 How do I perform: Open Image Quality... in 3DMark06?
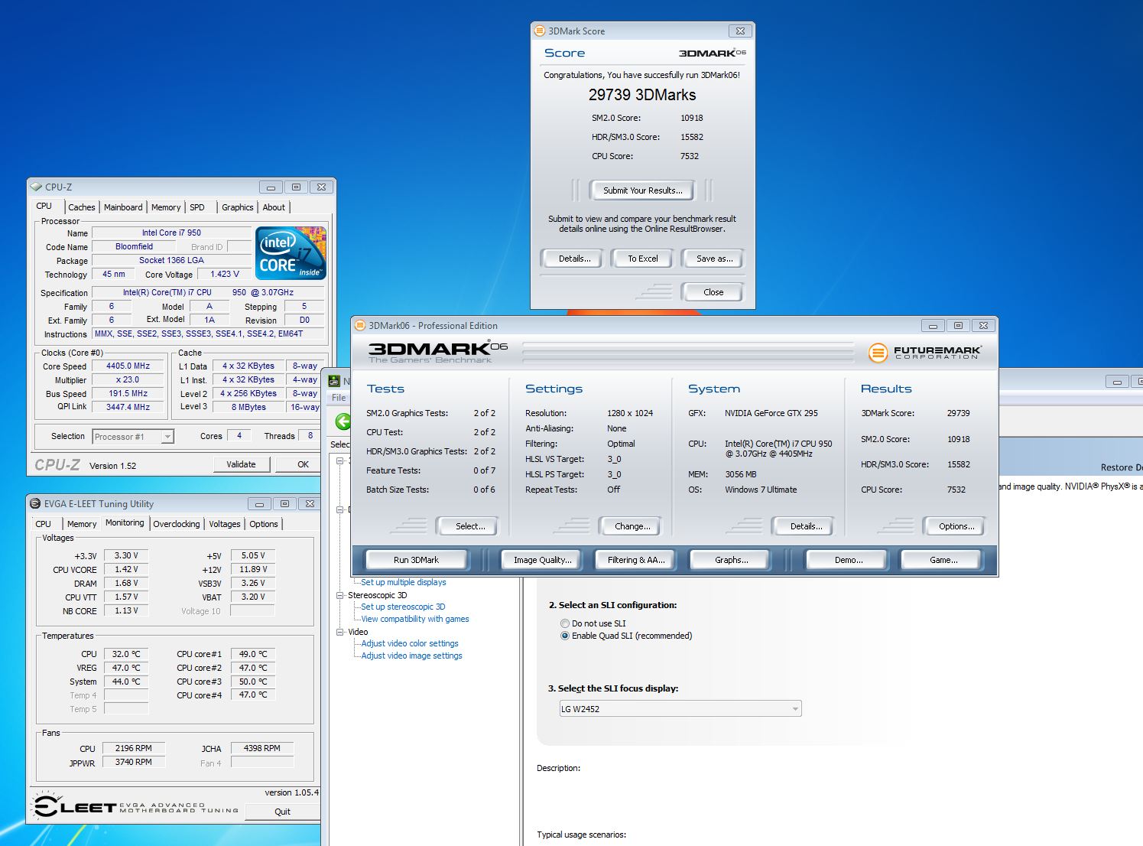tap(542, 560)
